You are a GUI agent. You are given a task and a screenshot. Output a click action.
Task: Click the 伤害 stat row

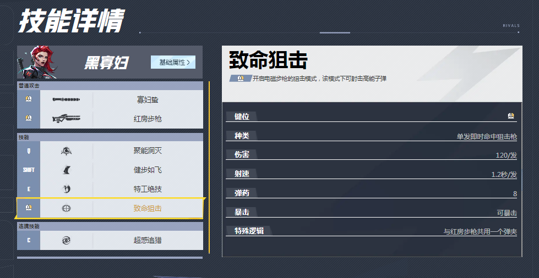tap(371, 155)
